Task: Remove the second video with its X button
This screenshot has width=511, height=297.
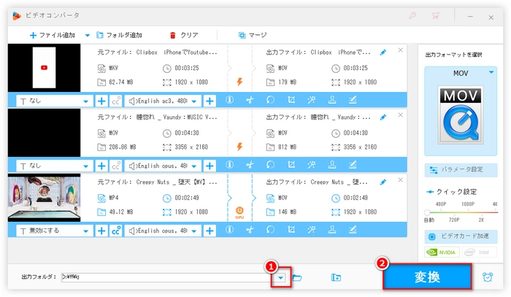Action: pyautogui.click(x=400, y=115)
